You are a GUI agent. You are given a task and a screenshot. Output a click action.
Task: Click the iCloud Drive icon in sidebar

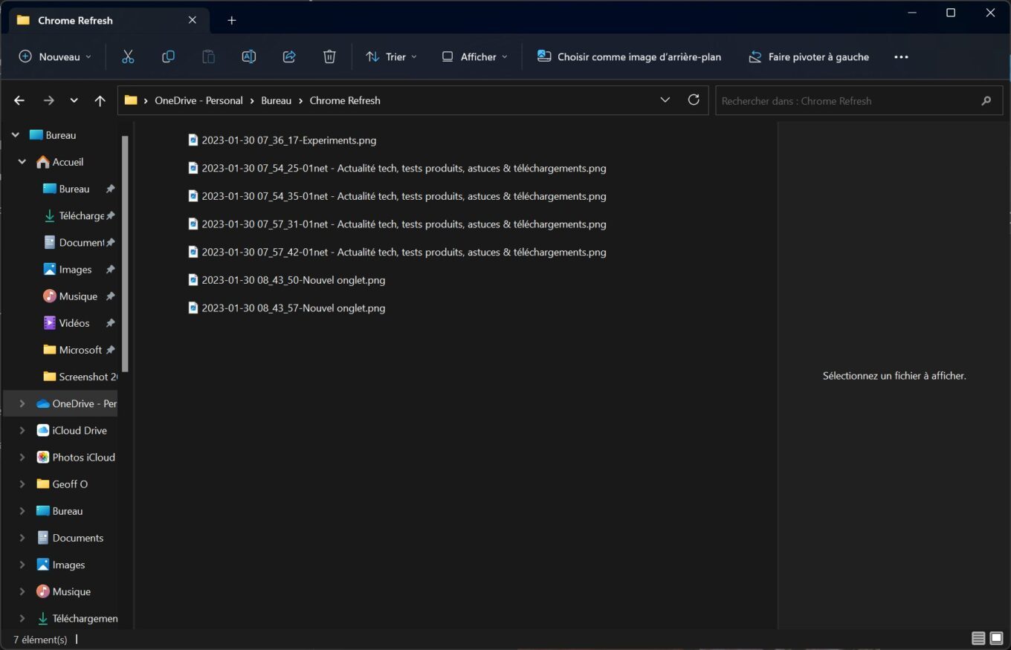(43, 430)
